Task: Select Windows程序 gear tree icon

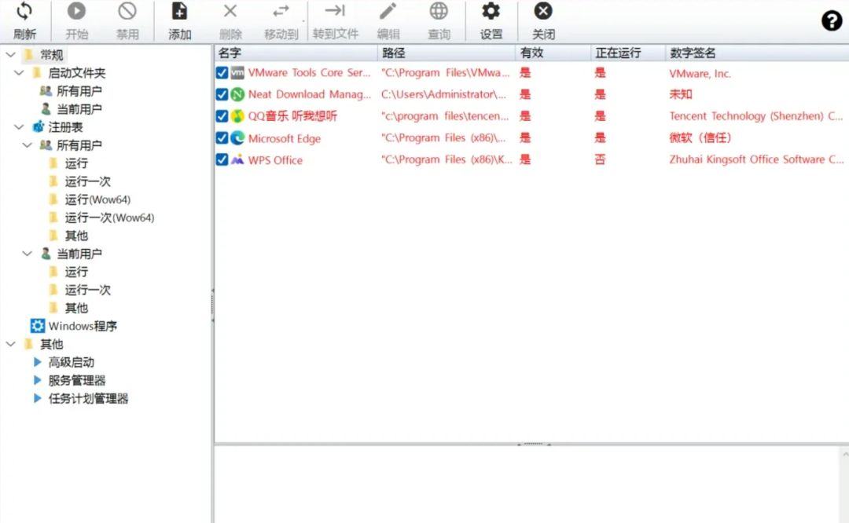Action: click(38, 326)
